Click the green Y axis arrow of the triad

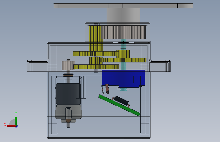[16, 121]
